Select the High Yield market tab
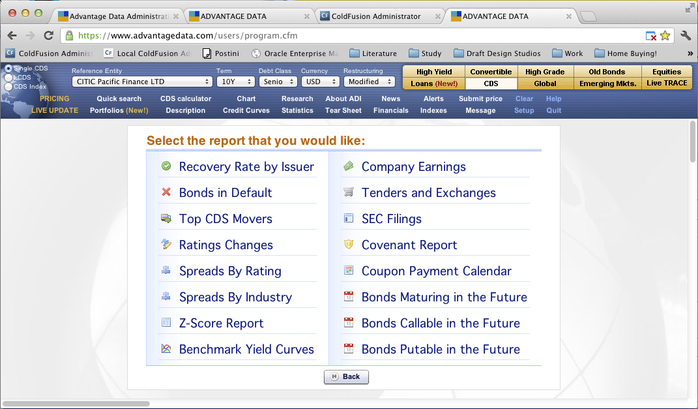 pyautogui.click(x=434, y=72)
